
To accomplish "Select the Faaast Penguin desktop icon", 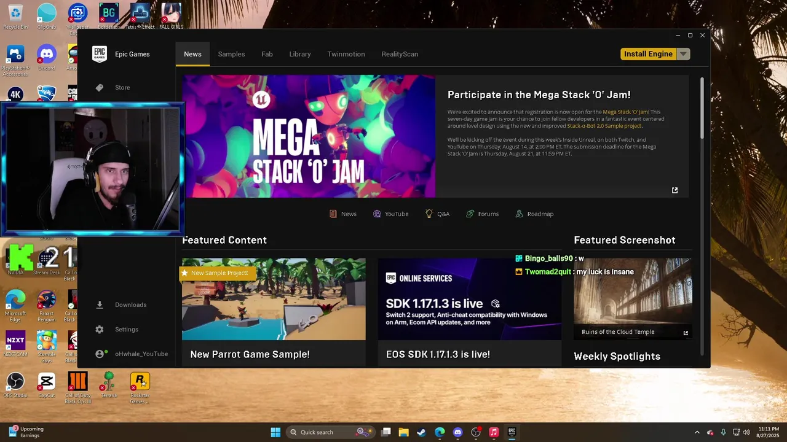I will (x=47, y=306).
